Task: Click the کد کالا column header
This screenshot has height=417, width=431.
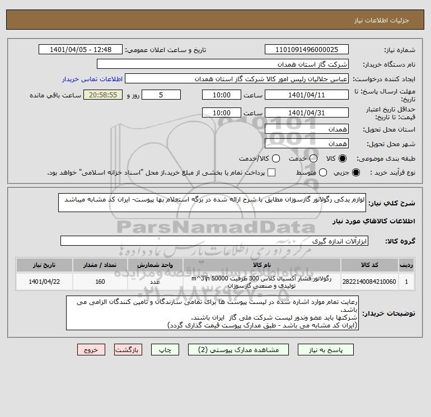Action: click(x=369, y=265)
